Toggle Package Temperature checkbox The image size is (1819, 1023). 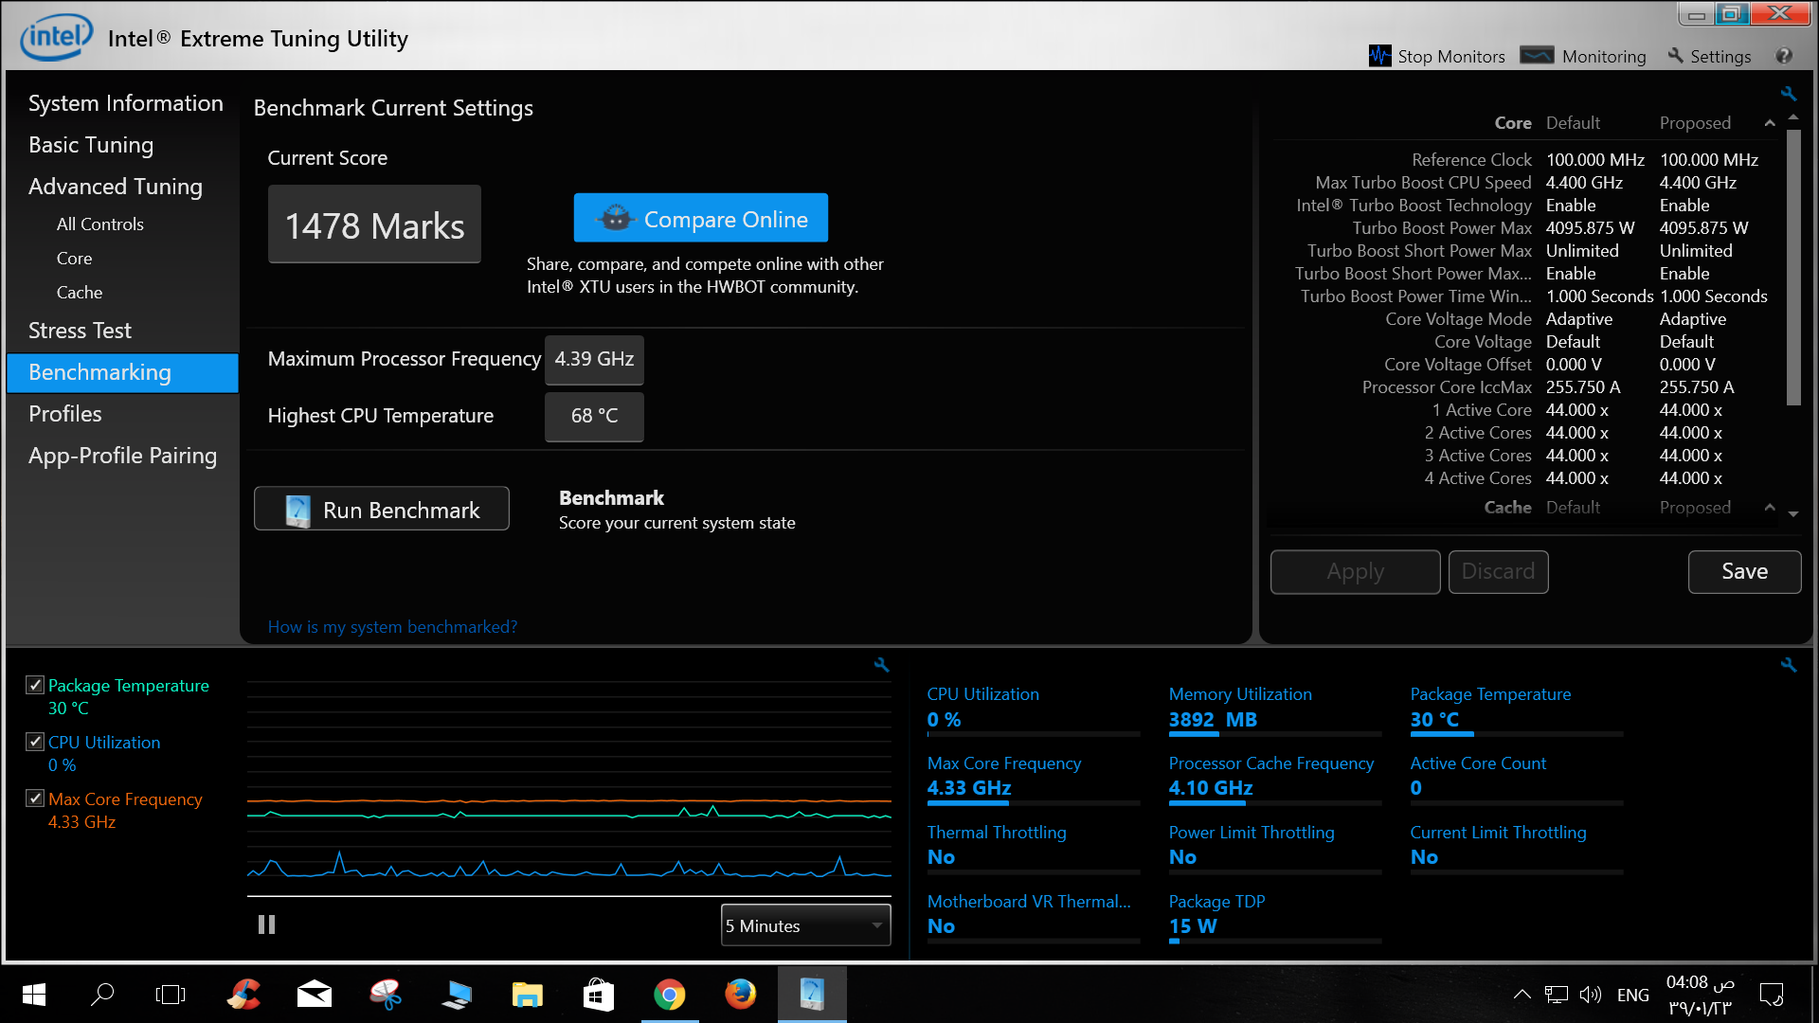35,685
